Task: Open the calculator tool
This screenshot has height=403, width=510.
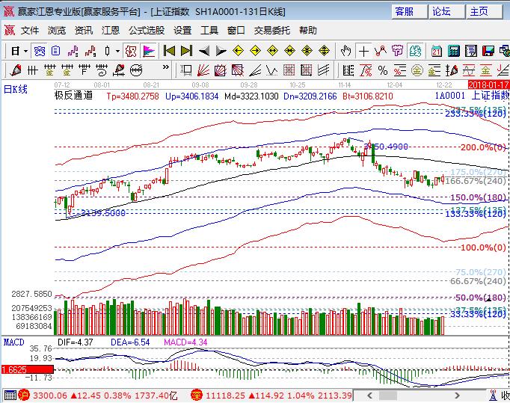Action: click(x=454, y=51)
